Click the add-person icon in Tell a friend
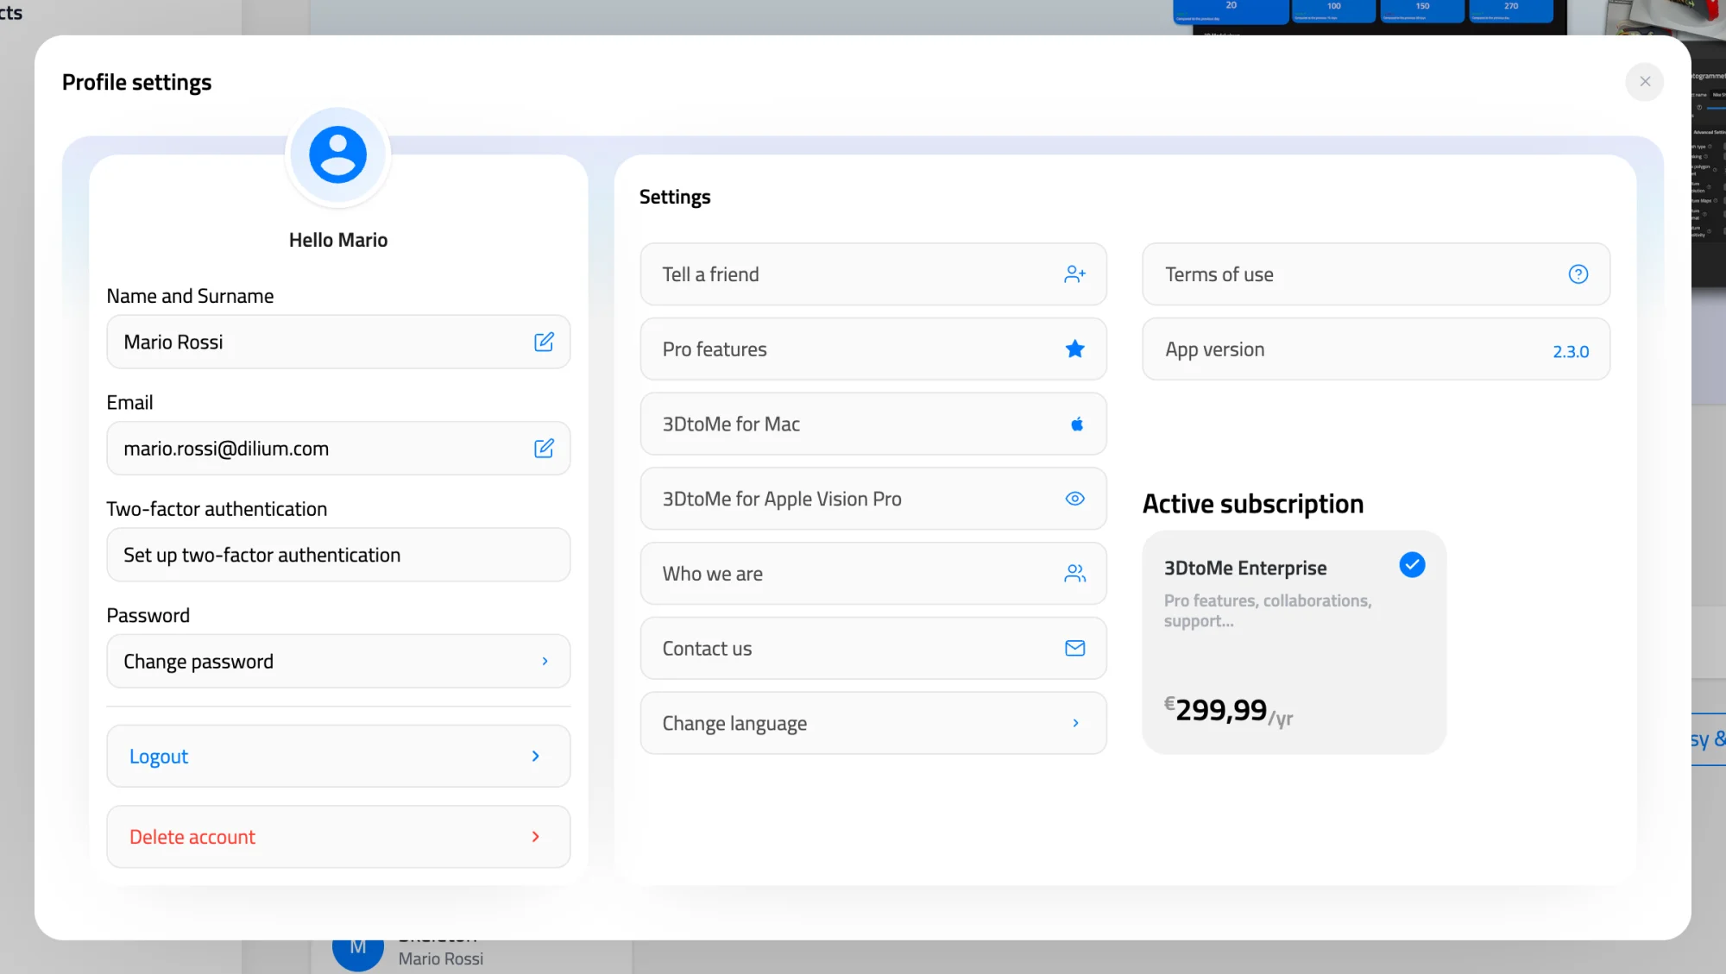Image resolution: width=1726 pixels, height=974 pixels. (1074, 274)
